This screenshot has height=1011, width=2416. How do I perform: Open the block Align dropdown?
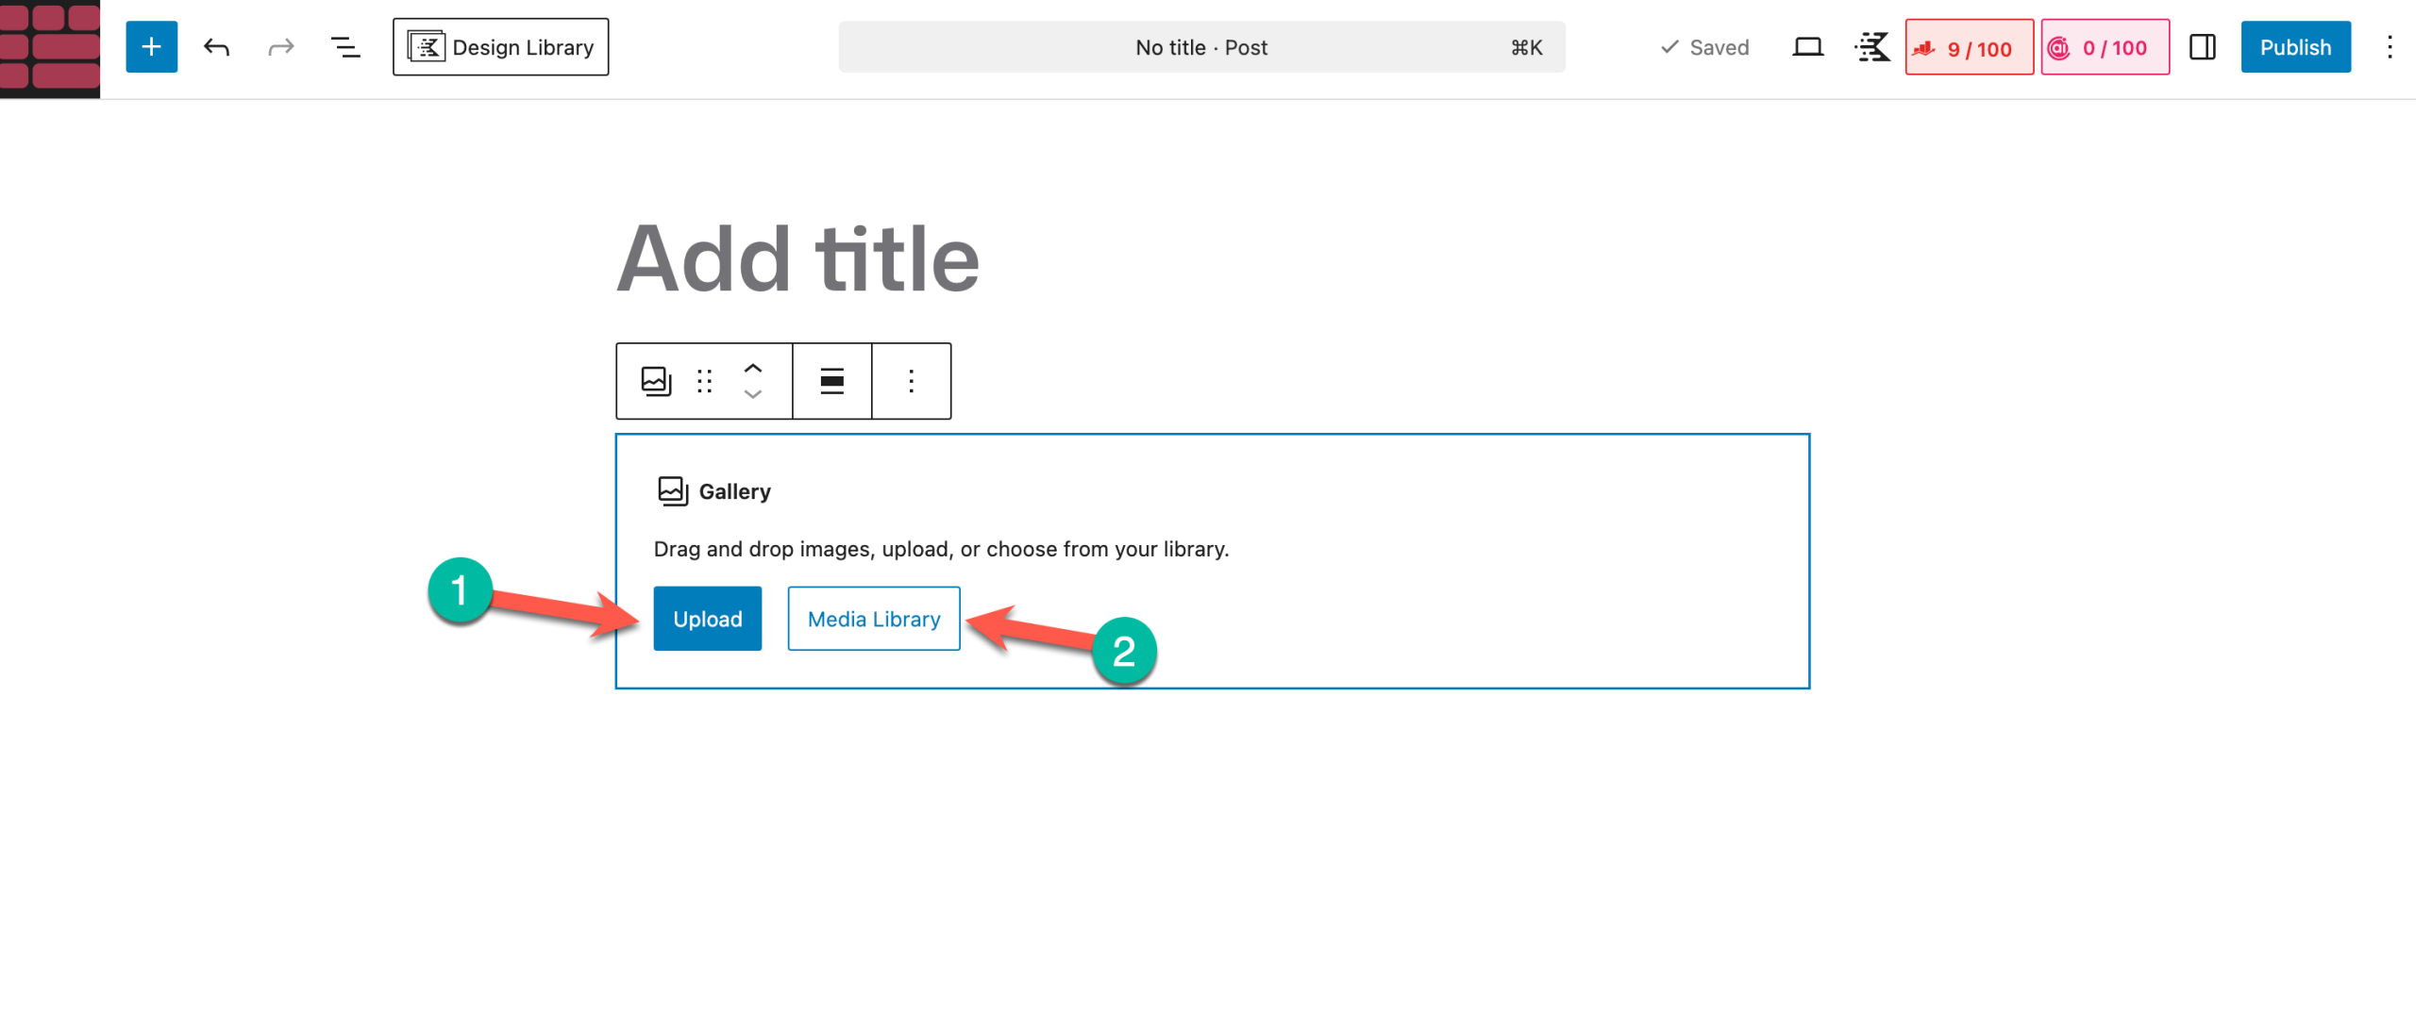[831, 381]
